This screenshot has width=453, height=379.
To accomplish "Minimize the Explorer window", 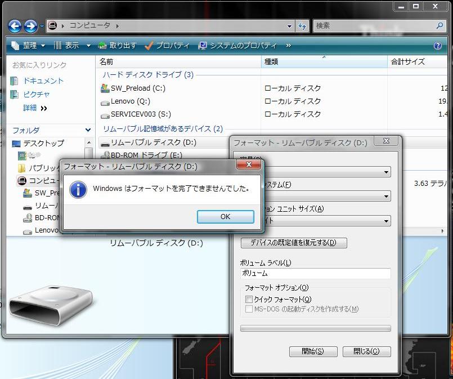I will [401, 6].
